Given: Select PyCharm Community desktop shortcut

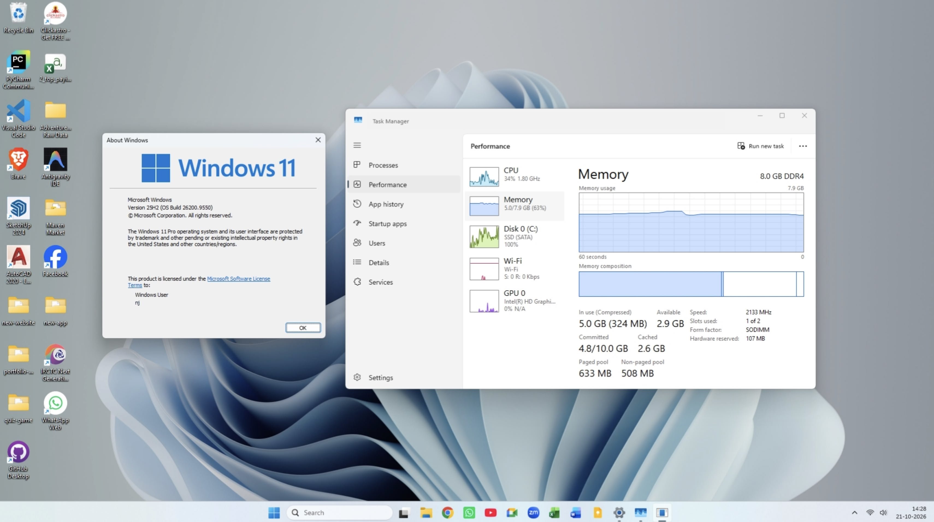Looking at the screenshot, I should click(18, 70).
